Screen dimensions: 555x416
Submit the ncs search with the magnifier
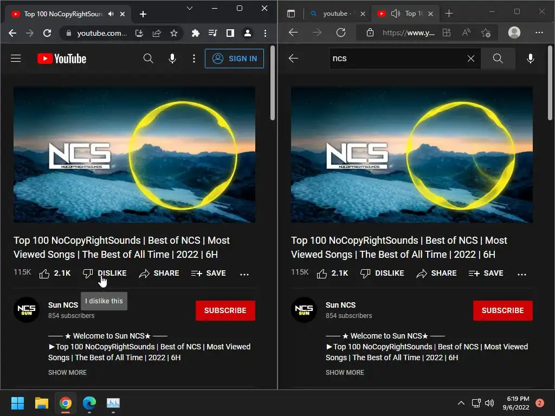(498, 58)
